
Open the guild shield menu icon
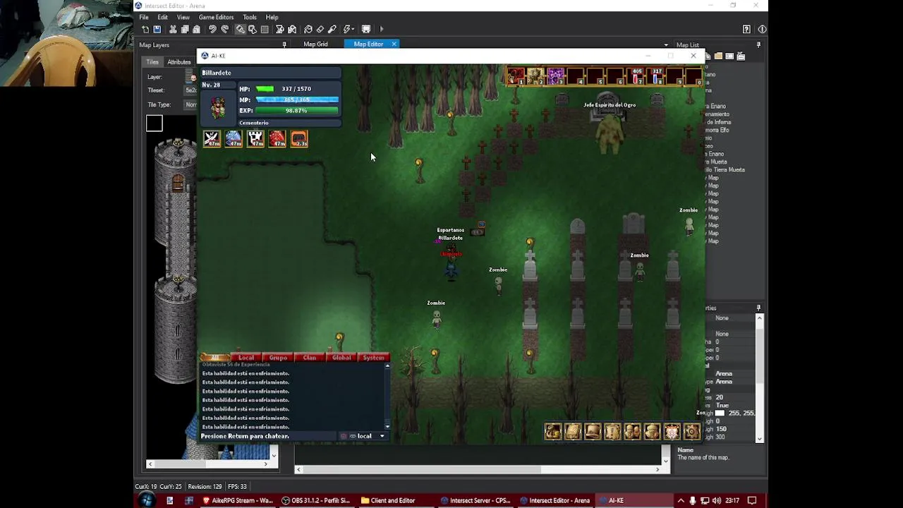(x=672, y=431)
